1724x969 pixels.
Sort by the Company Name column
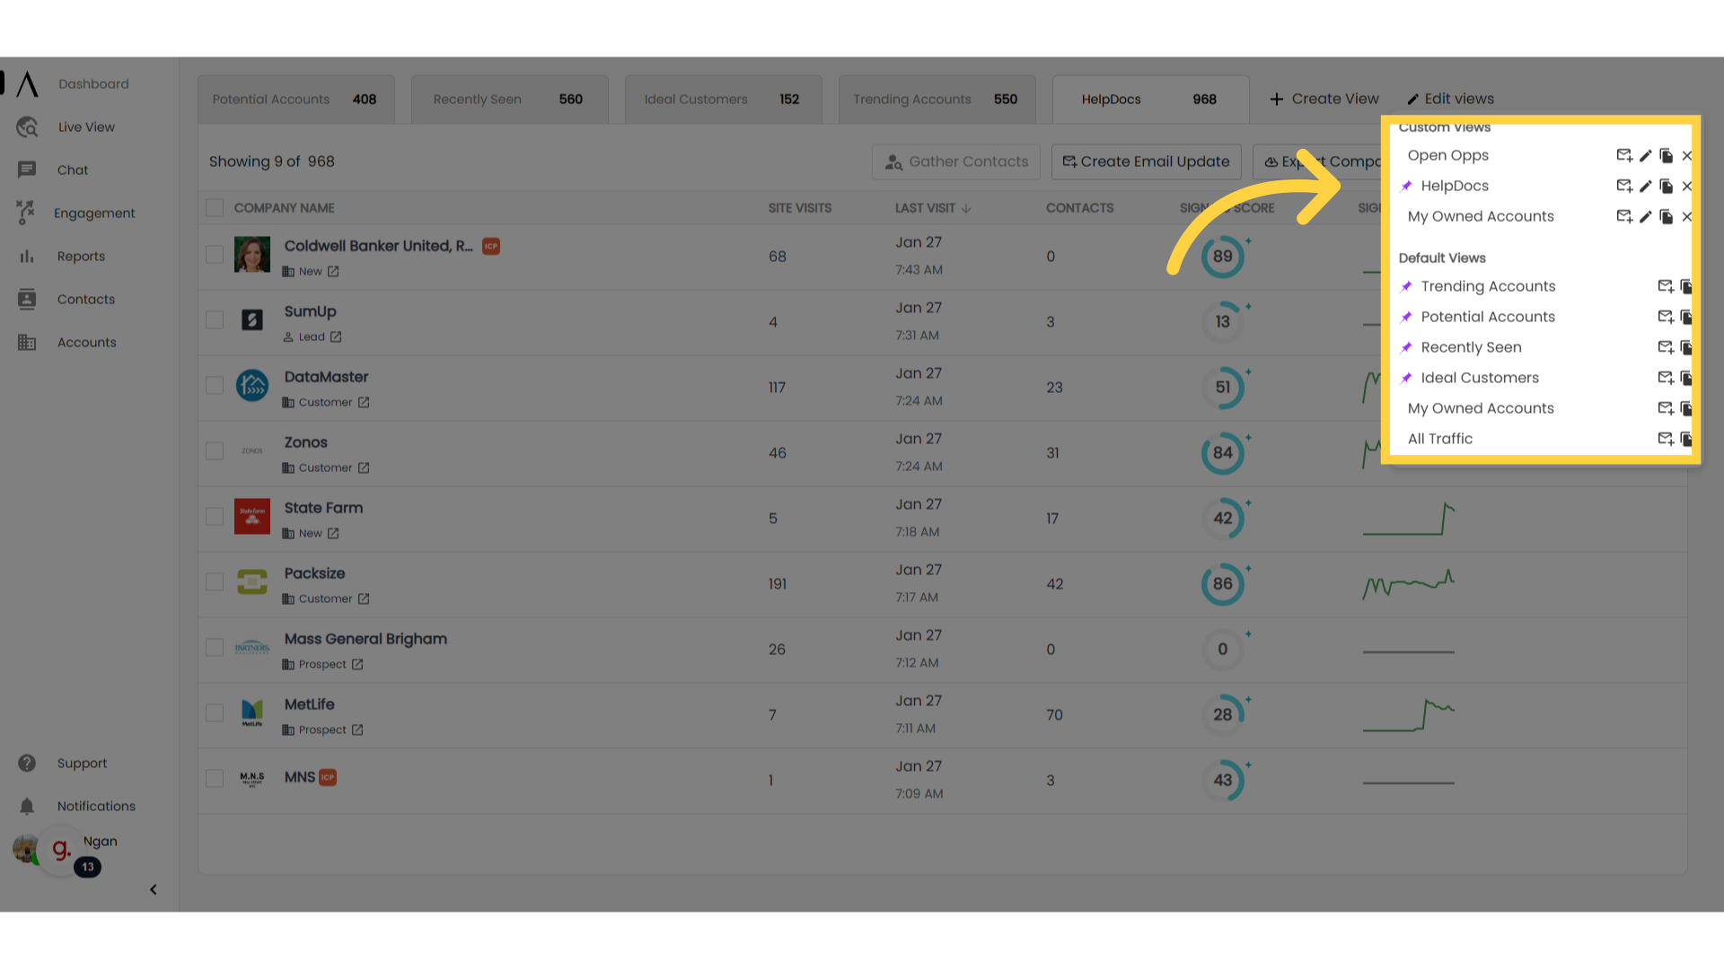(x=284, y=208)
